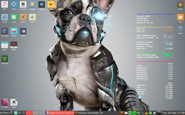Image resolution: width=185 pixels, height=115 pixels.
Task: Open the trash bin icon
Action: coord(180,29)
